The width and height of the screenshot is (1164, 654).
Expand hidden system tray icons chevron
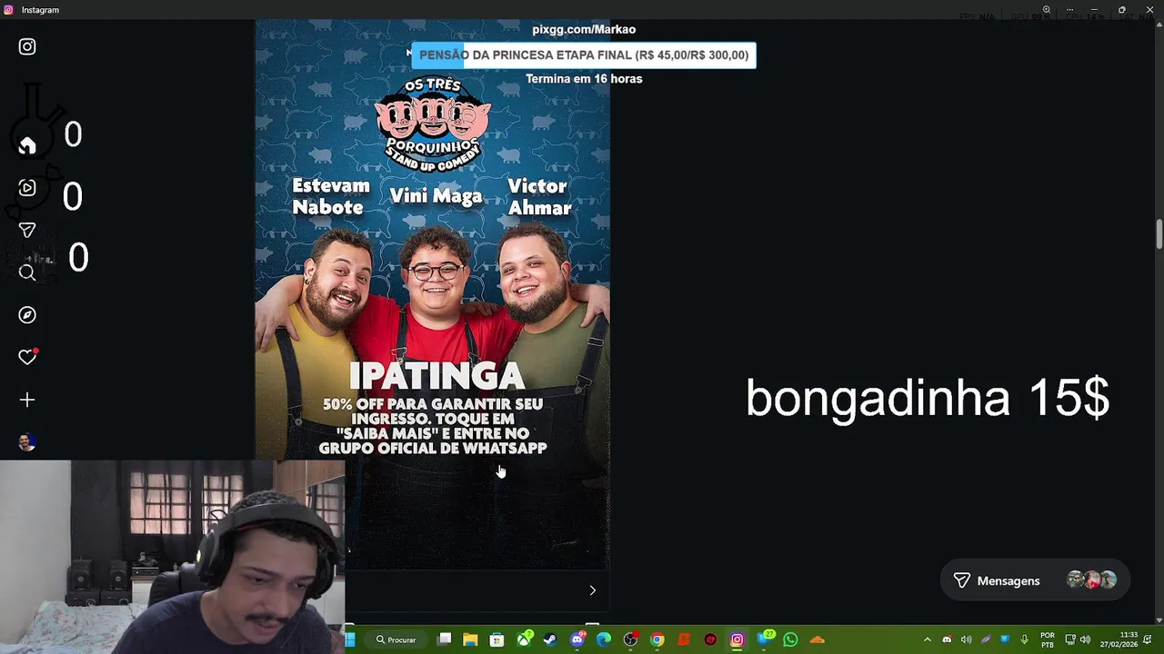[x=928, y=640]
